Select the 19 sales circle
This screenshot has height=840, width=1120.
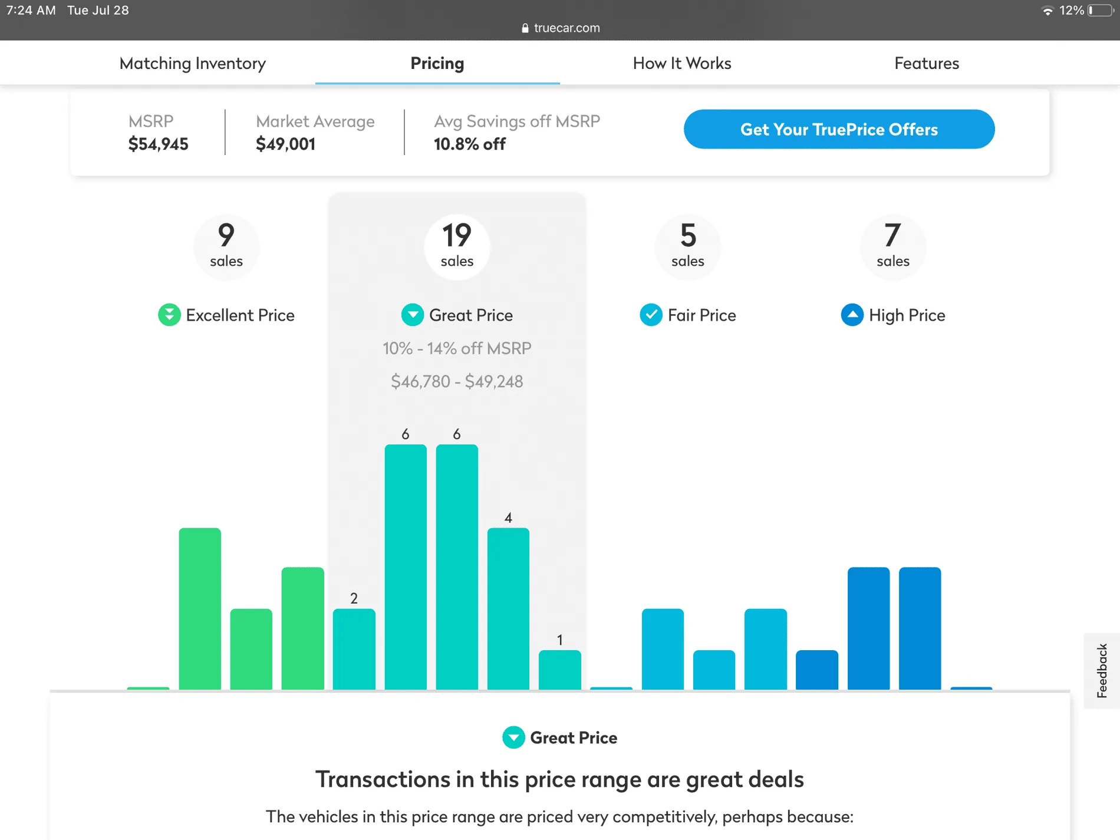pos(457,246)
